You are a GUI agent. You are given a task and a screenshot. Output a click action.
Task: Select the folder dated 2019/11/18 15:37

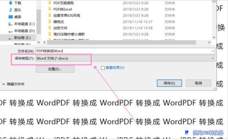click(58, 22)
